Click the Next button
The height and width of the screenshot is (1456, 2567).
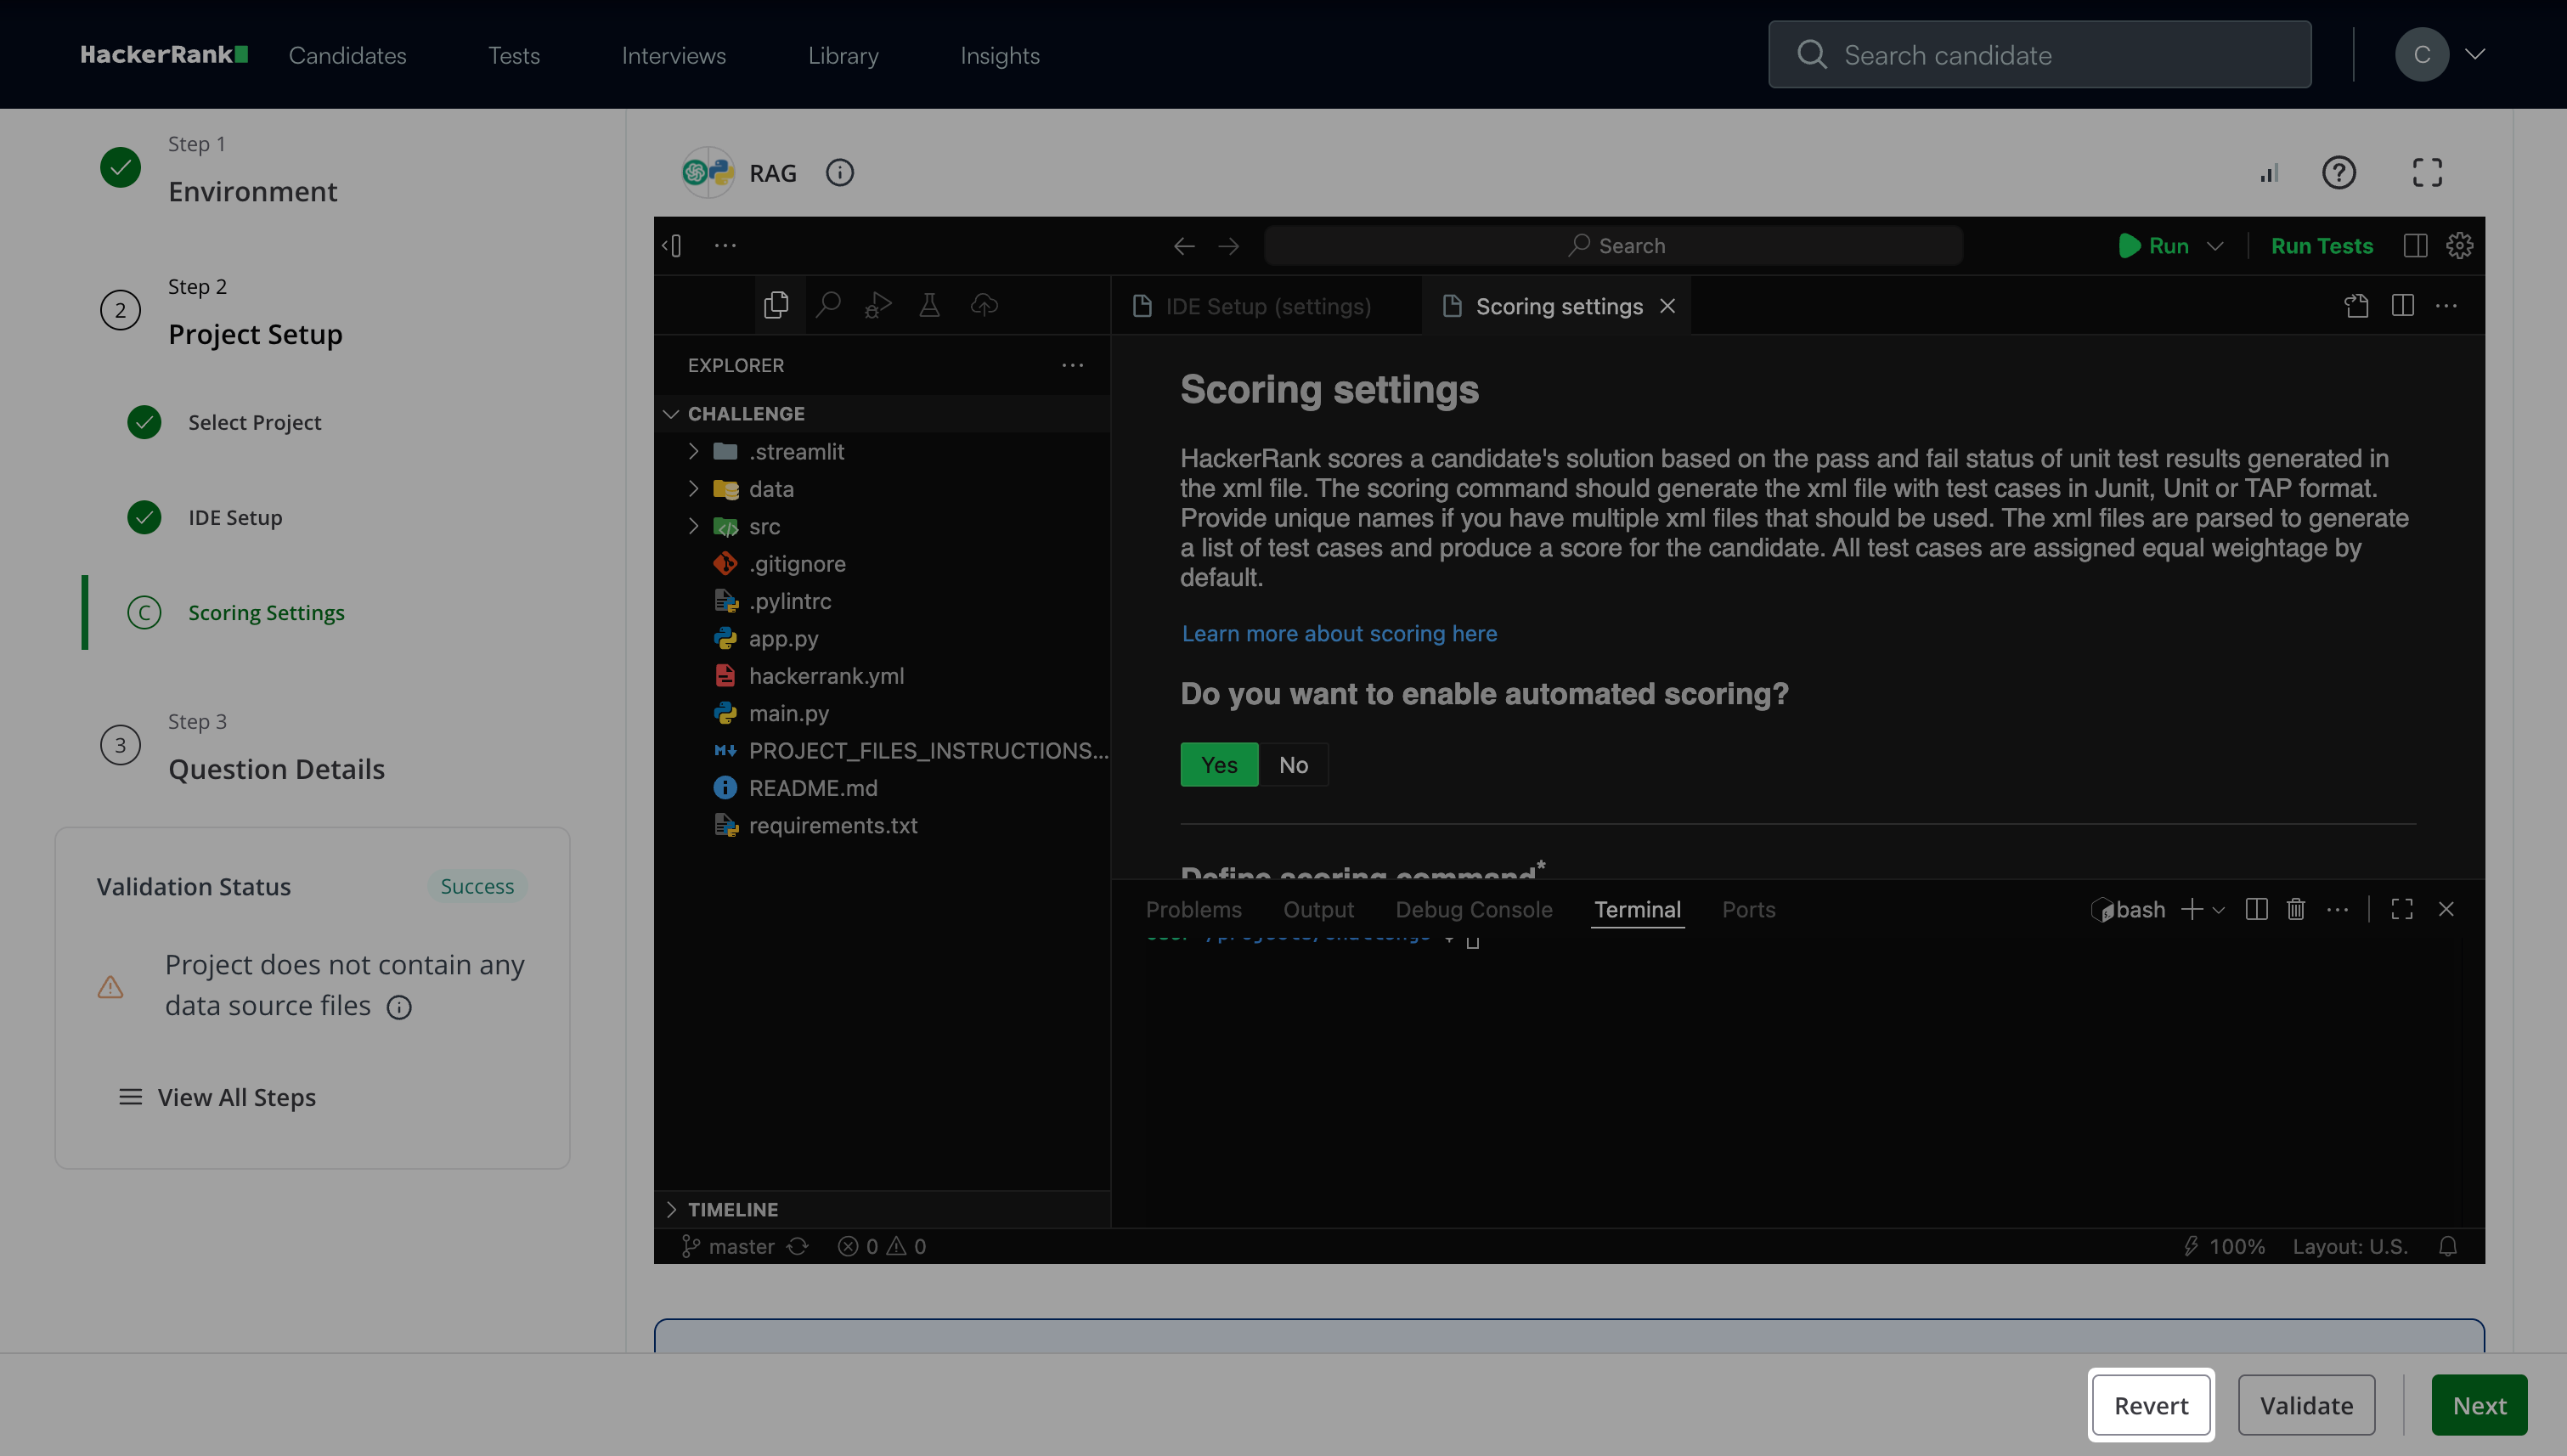[x=2479, y=1405]
